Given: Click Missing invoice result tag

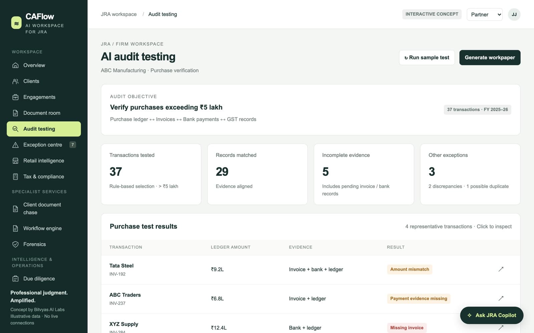Looking at the screenshot, I should [407, 328].
